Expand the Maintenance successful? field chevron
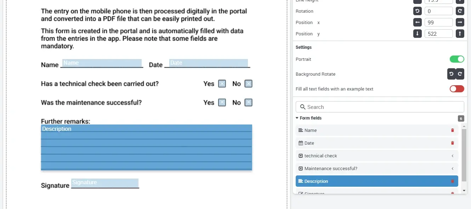The image size is (471, 209). [452, 168]
